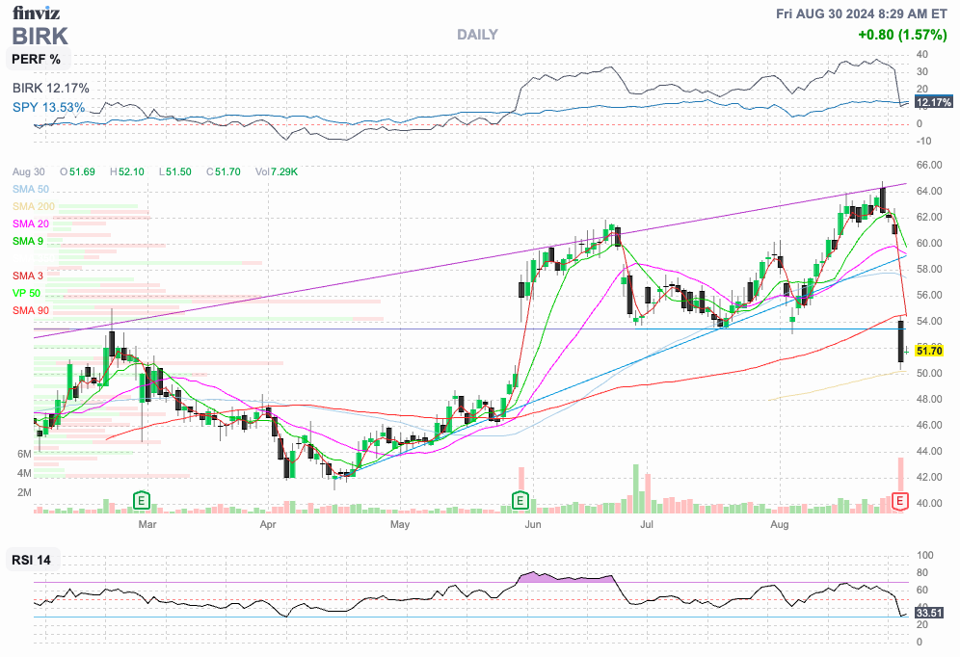Click the +0.80 (1.57%) price change
Screen dimensions: 960x657
[x=902, y=35]
